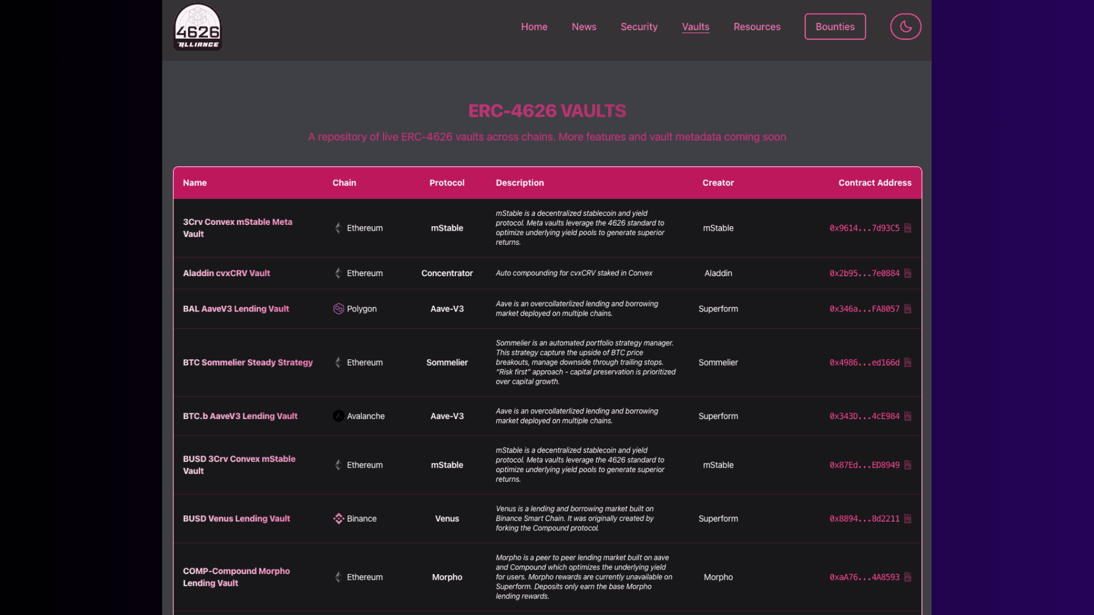Open the Resources nav item

pyautogui.click(x=757, y=27)
